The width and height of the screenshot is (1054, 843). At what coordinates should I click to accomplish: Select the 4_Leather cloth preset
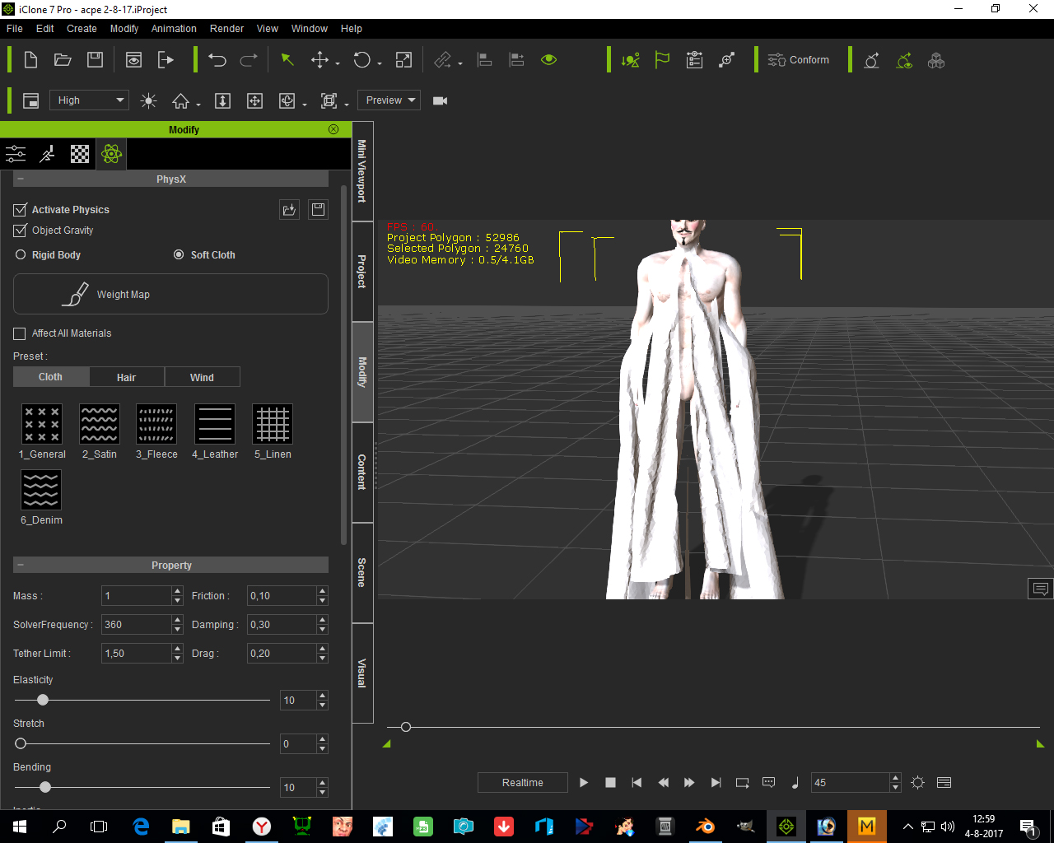pos(214,424)
